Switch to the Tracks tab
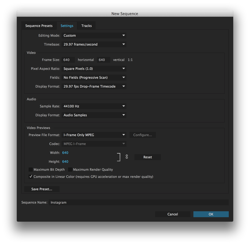 (x=86, y=26)
